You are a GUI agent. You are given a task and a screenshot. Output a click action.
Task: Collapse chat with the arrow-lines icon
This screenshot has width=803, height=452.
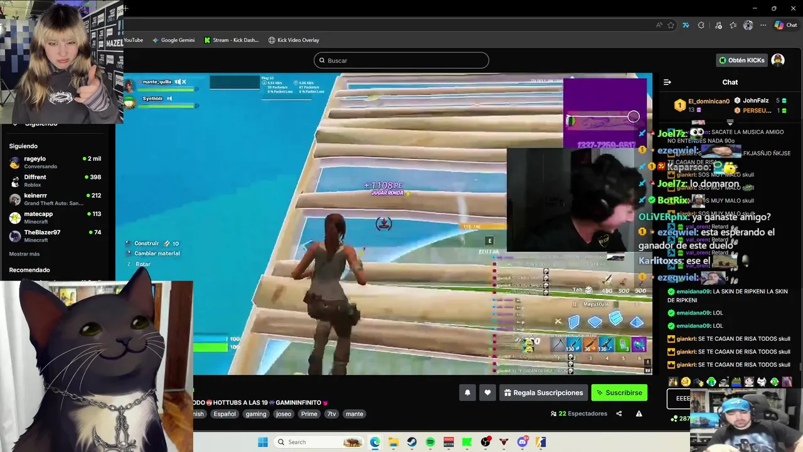point(667,82)
